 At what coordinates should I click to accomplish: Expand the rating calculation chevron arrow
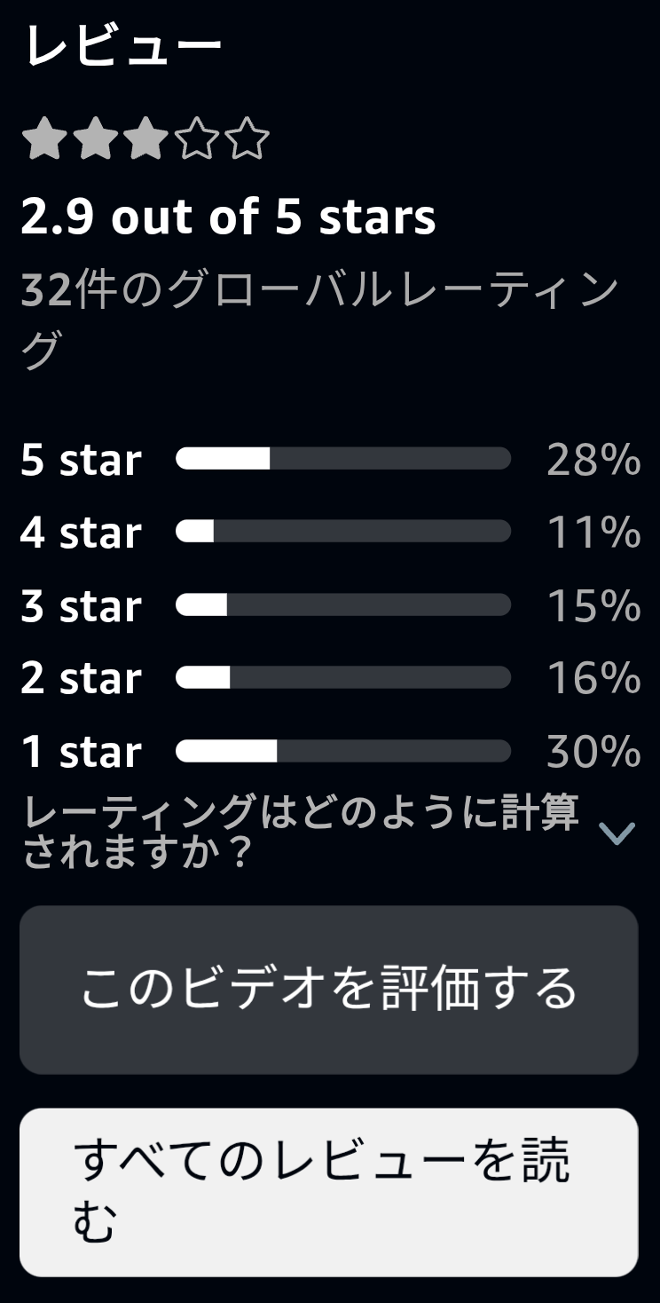[x=617, y=833]
